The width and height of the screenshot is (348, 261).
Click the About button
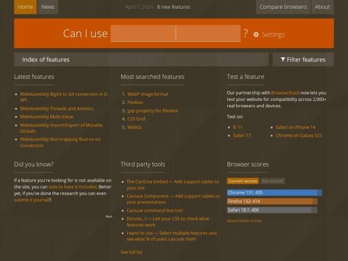[x=322, y=7]
